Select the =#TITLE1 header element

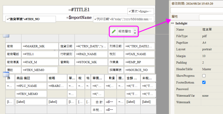pyautogui.click(x=79, y=10)
